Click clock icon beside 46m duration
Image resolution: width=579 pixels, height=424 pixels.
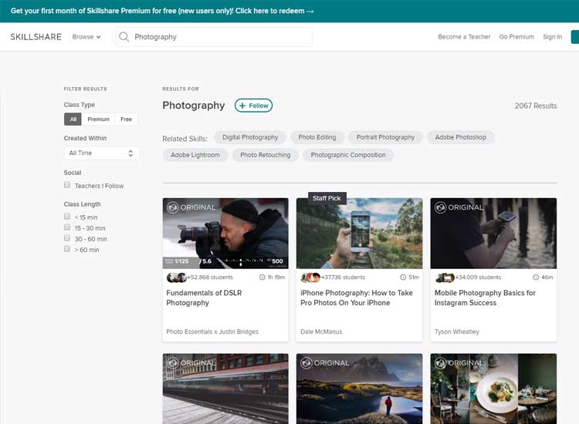536,278
